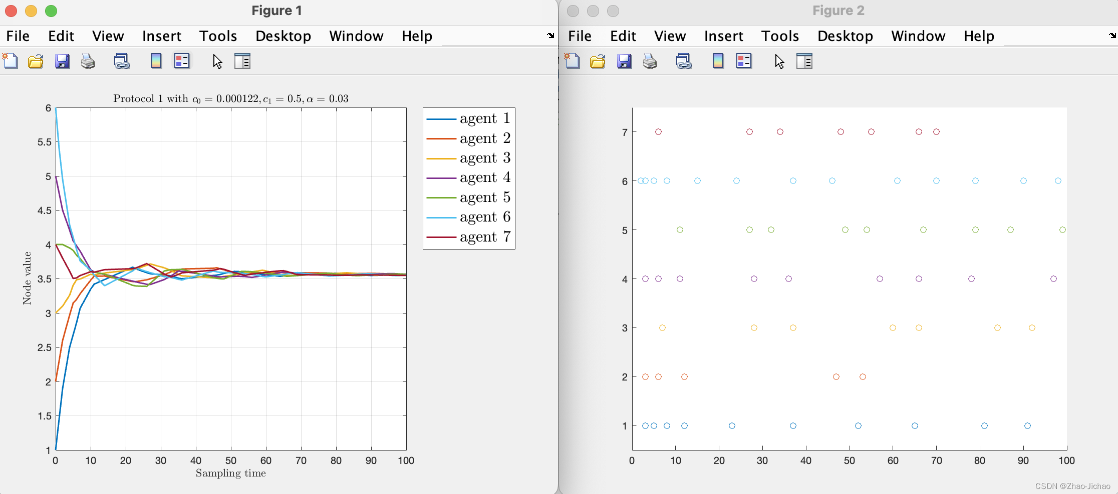This screenshot has height=494, width=1118.
Task: Open Window menu in Figure 2
Action: tap(919, 36)
